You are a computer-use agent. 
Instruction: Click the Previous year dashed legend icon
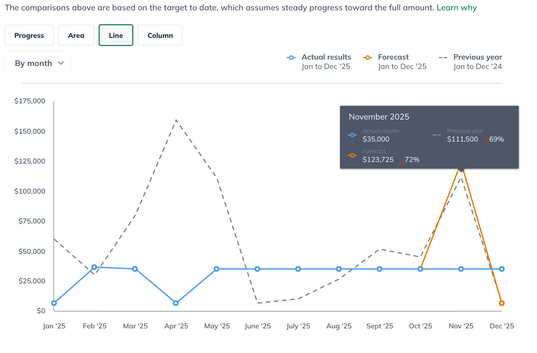(443, 58)
